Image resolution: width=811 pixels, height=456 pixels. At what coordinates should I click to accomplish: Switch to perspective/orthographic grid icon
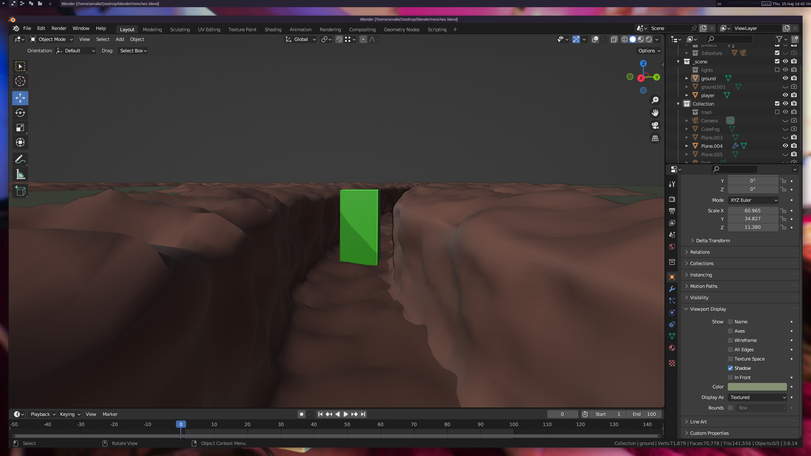[x=655, y=138]
